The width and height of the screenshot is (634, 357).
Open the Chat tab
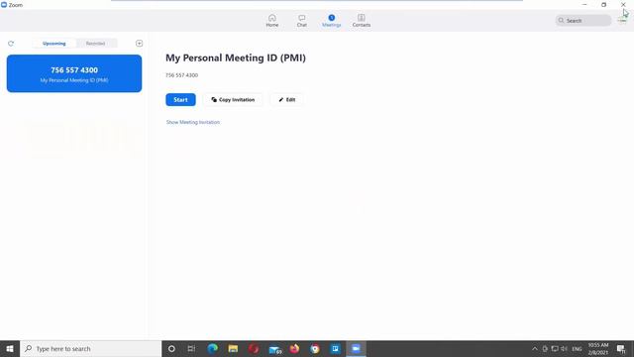coord(301,21)
